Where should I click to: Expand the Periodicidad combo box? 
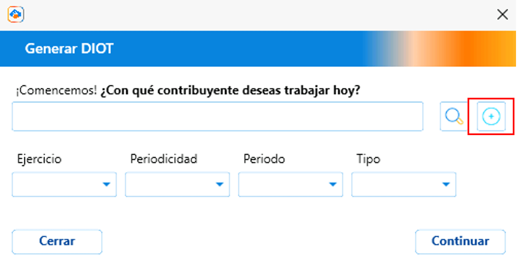click(x=177, y=184)
